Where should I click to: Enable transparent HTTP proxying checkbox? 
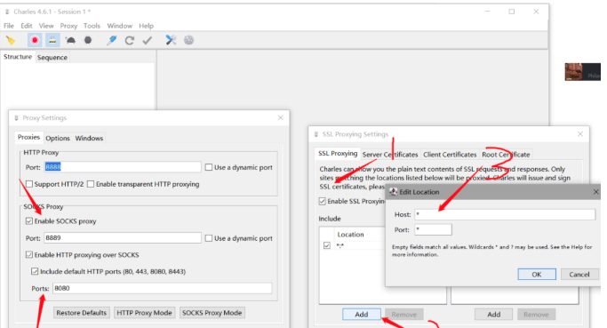[91, 184]
